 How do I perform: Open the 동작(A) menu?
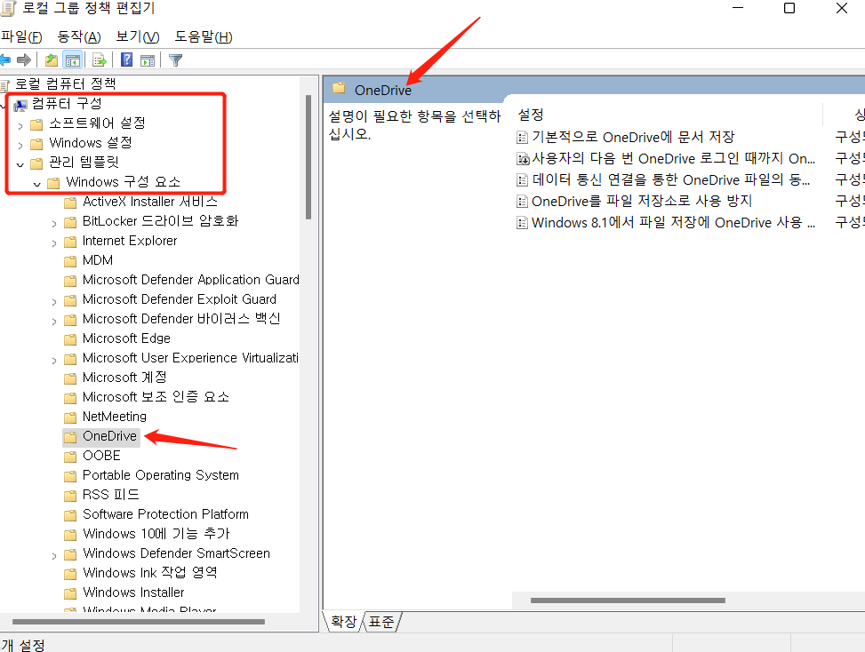click(x=76, y=36)
